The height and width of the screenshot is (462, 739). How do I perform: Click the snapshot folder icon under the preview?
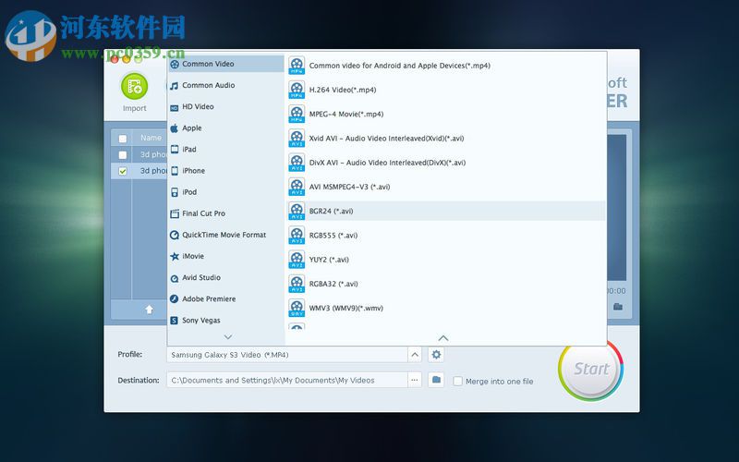pos(618,307)
